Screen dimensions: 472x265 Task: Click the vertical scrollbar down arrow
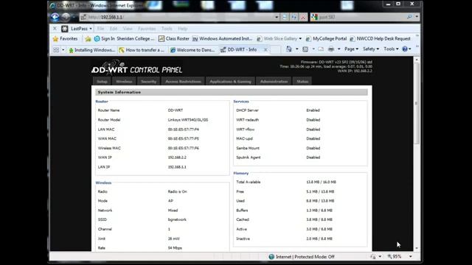(x=417, y=248)
